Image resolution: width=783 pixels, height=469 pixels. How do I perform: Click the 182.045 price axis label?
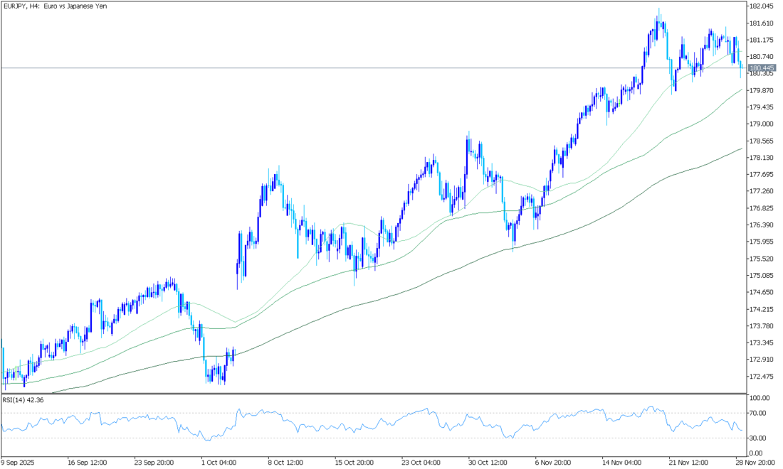pyautogui.click(x=761, y=6)
